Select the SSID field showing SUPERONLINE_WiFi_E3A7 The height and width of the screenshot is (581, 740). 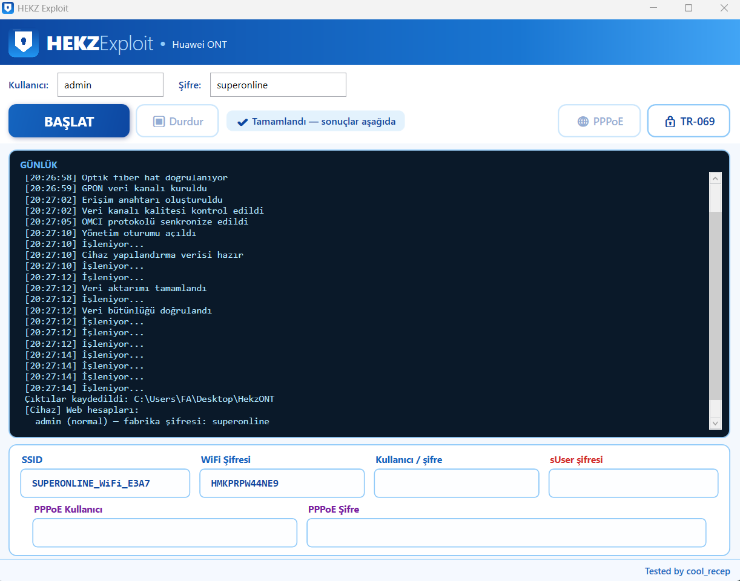(x=105, y=484)
